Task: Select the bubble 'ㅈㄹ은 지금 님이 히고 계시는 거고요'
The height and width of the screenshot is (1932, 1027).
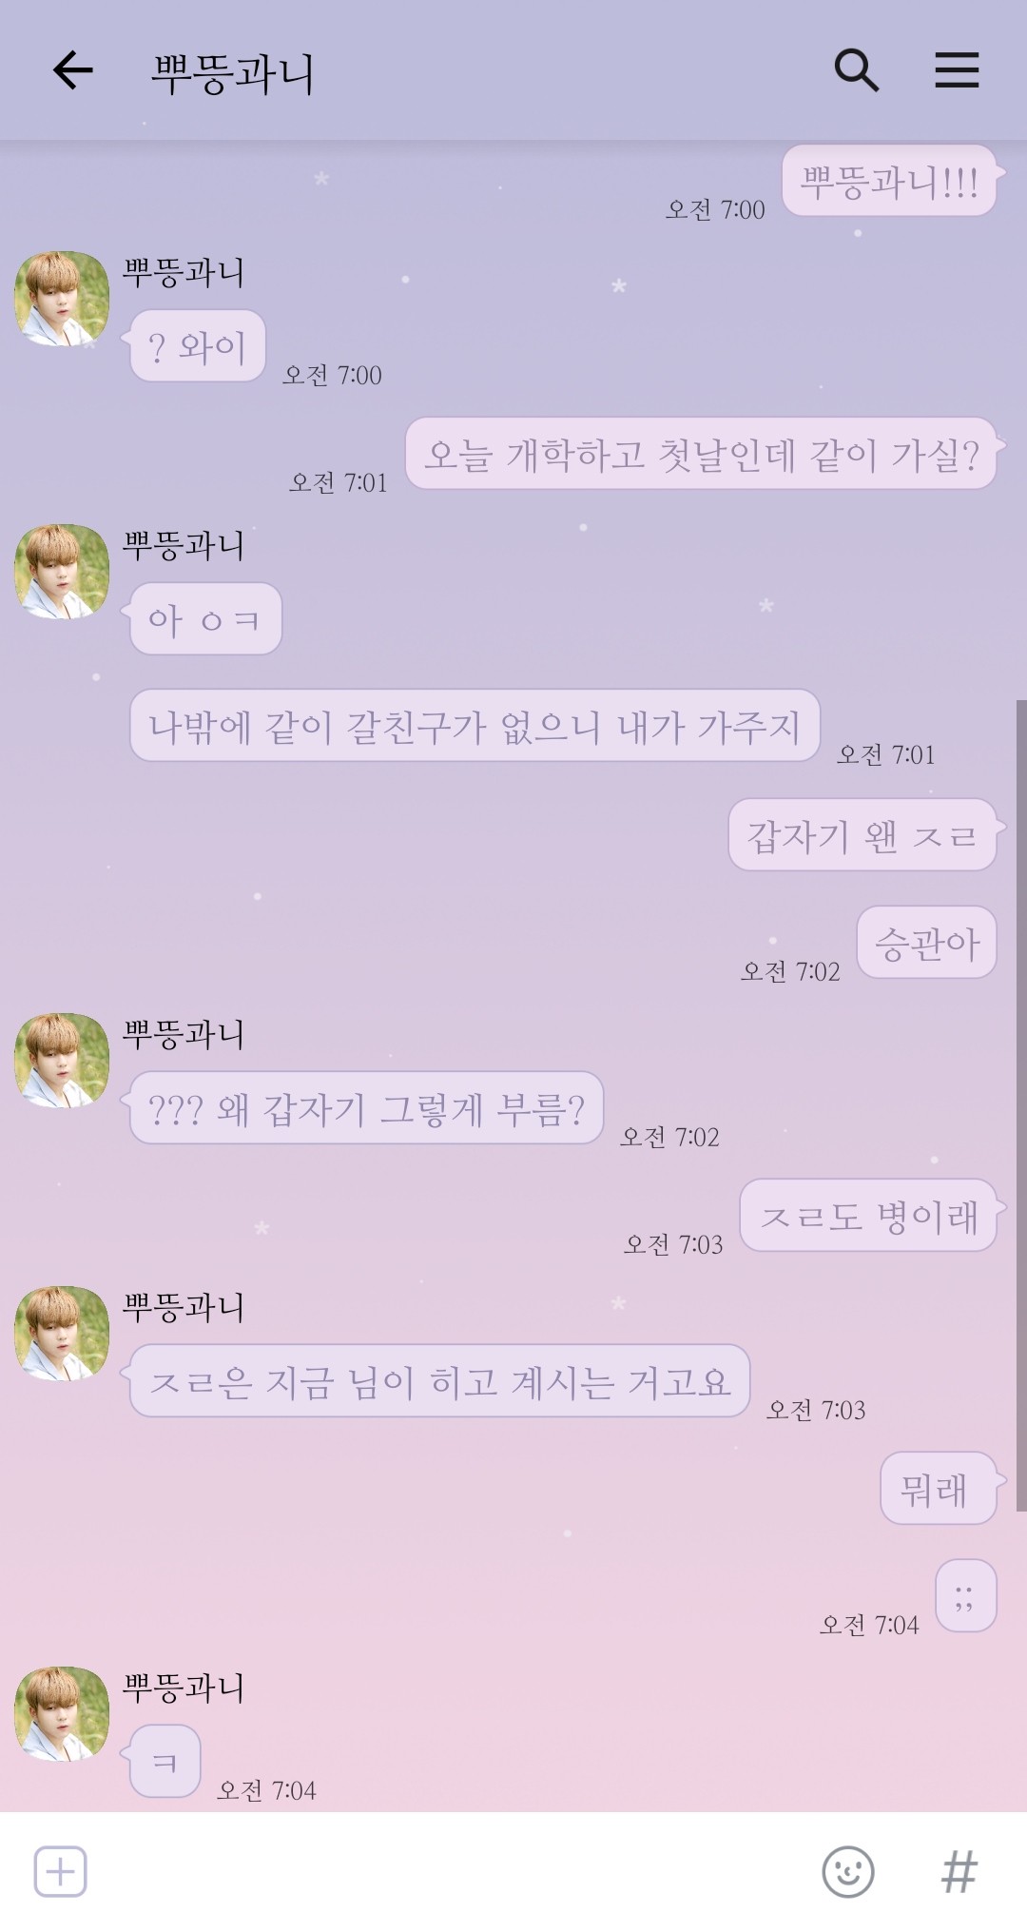Action: pyautogui.click(x=439, y=1381)
